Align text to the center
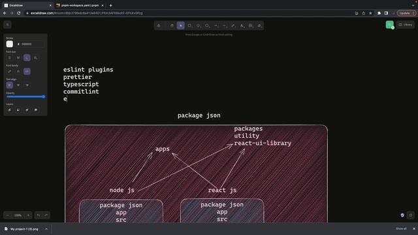This screenshot has width=418, height=235. [18, 86]
